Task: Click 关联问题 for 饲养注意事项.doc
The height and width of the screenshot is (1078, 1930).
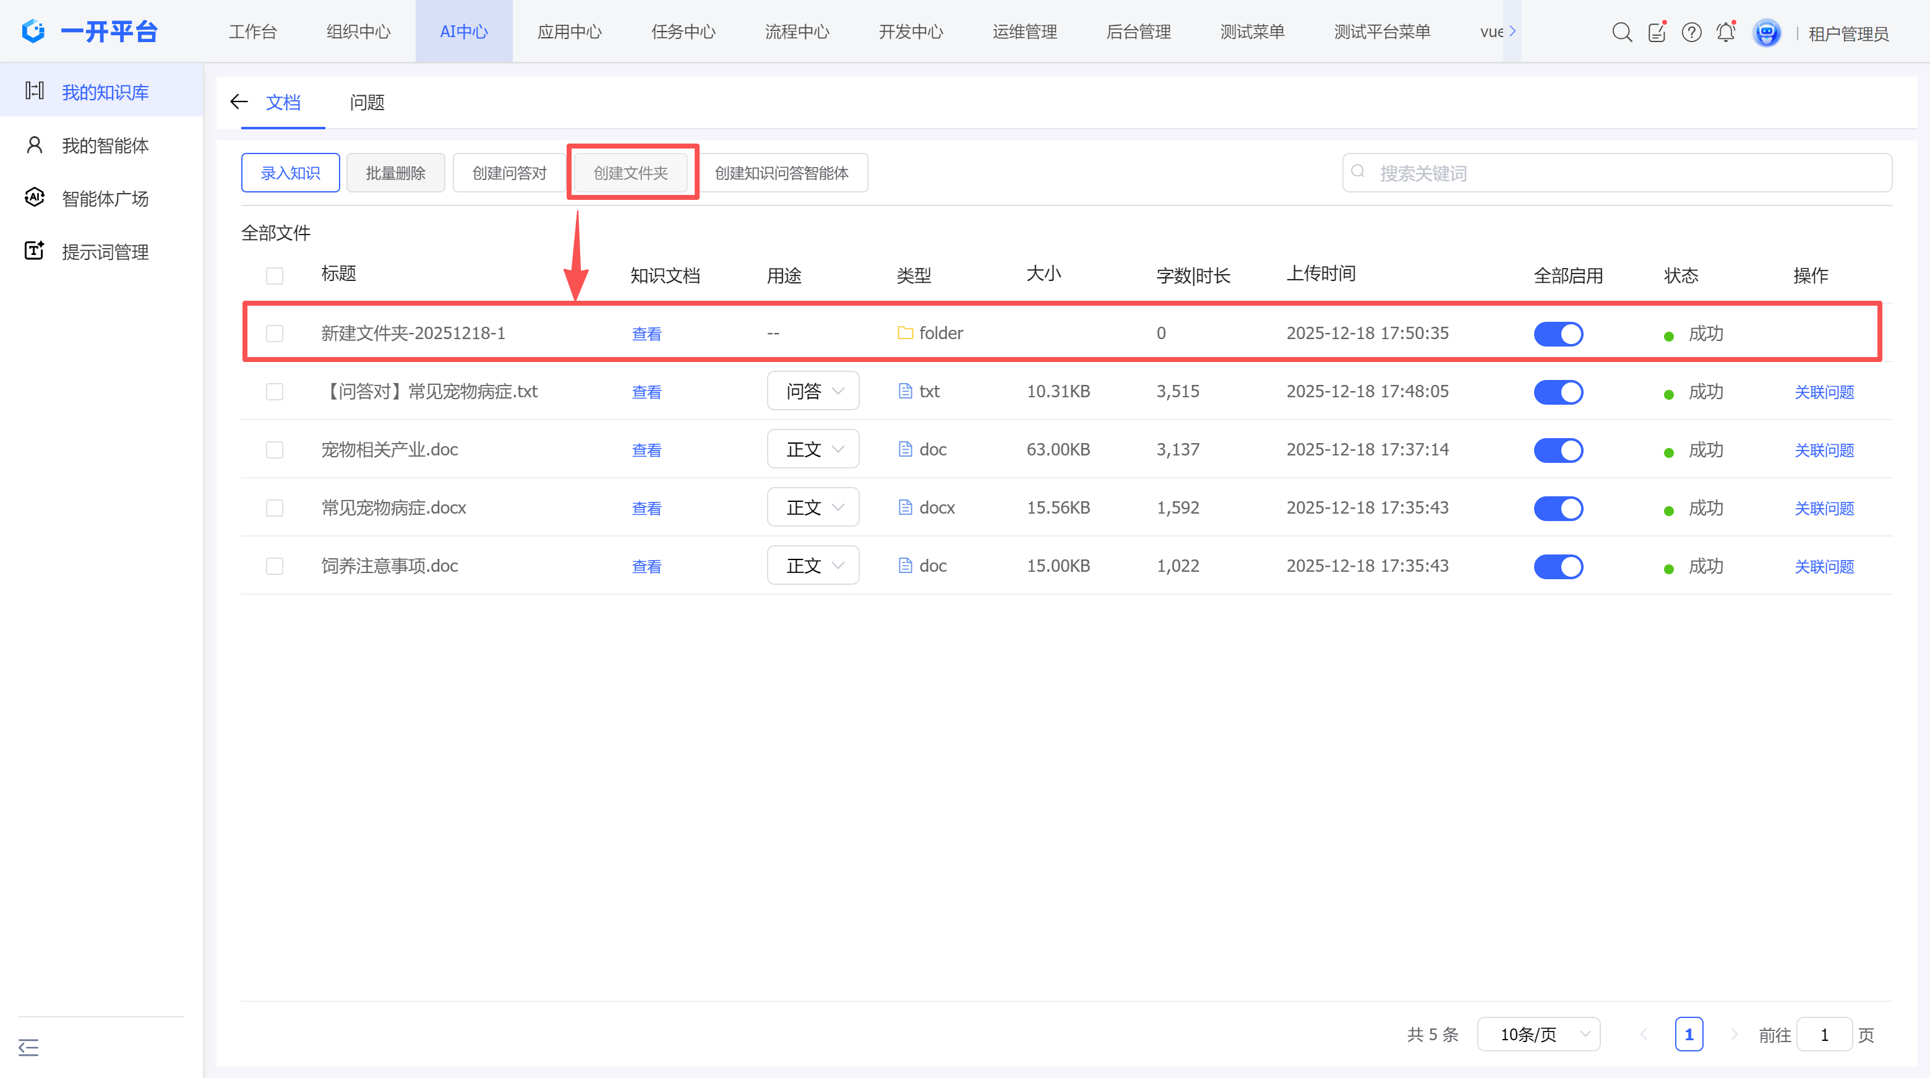Action: (x=1824, y=567)
